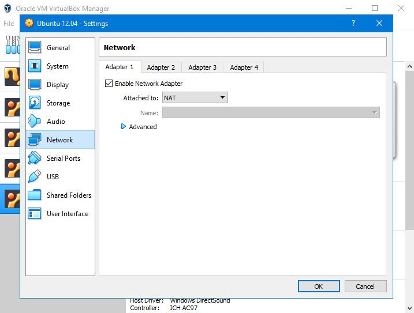Open Display settings category

(61, 84)
